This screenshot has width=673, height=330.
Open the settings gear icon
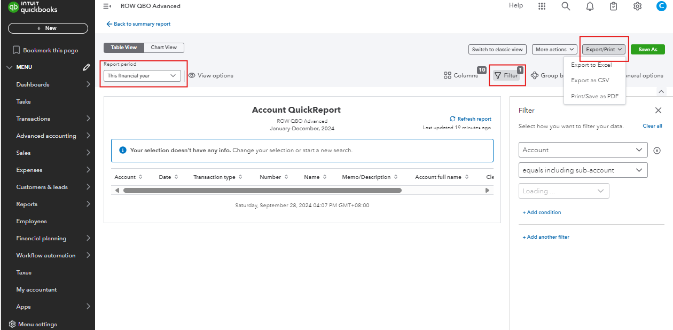637,6
